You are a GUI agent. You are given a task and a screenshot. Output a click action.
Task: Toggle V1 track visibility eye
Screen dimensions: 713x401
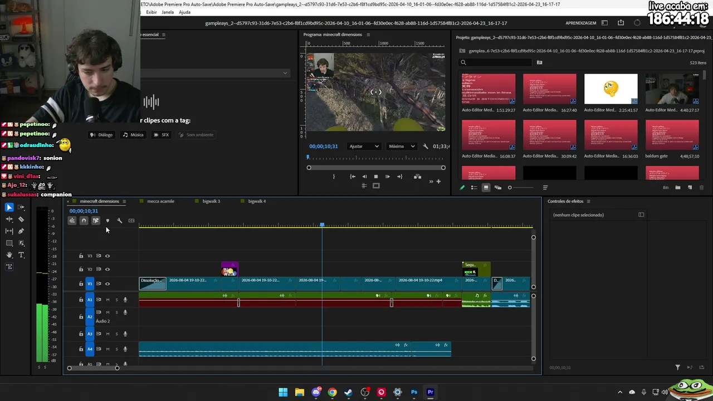pyautogui.click(x=108, y=284)
